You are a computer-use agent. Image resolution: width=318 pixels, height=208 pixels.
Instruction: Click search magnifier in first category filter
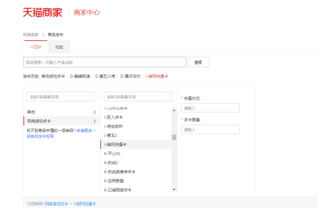[91, 96]
